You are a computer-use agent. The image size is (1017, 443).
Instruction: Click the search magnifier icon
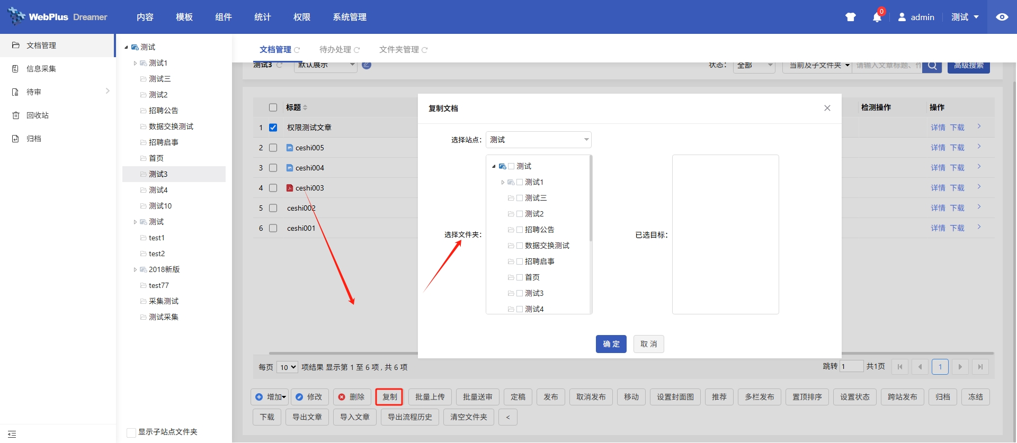point(932,66)
